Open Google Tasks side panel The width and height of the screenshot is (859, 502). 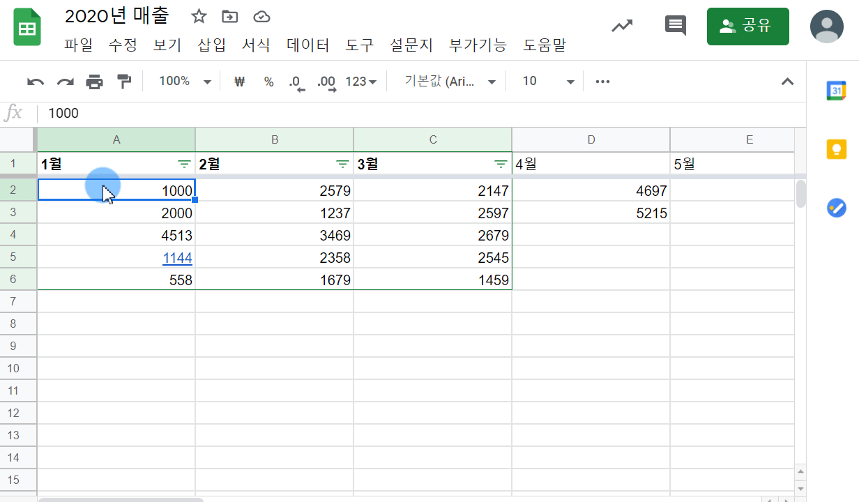[x=837, y=208]
